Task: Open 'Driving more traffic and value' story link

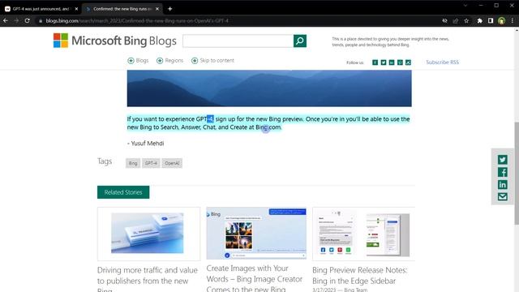Action: 148,279
